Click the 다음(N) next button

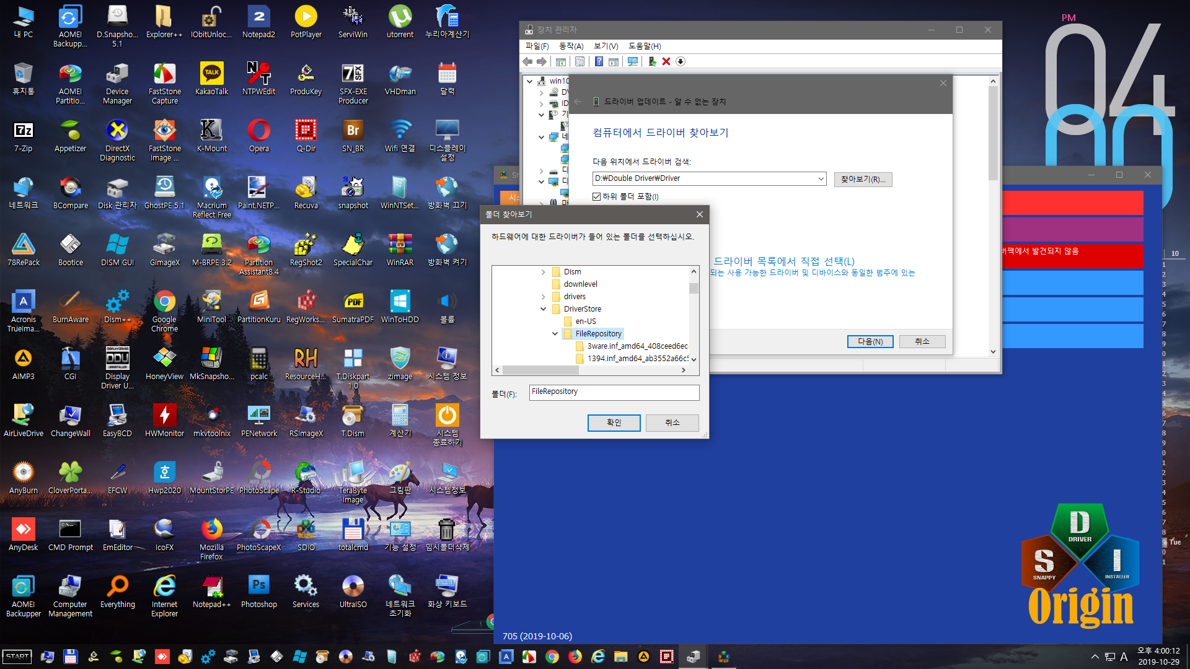[870, 341]
